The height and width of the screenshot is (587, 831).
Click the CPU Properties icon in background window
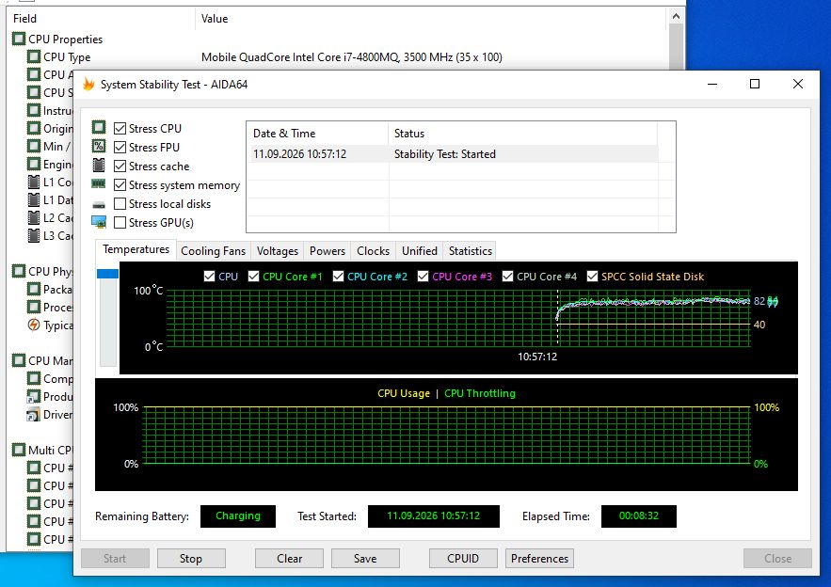click(x=19, y=39)
